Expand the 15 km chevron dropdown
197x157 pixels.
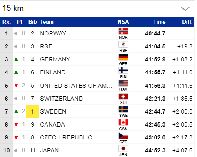click(x=185, y=9)
